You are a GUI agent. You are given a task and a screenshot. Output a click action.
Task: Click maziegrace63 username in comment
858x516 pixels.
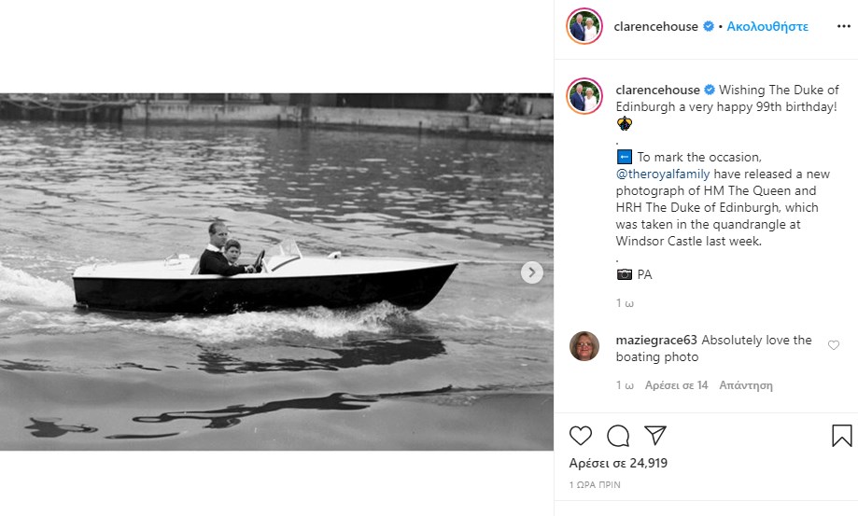pyautogui.click(x=656, y=341)
